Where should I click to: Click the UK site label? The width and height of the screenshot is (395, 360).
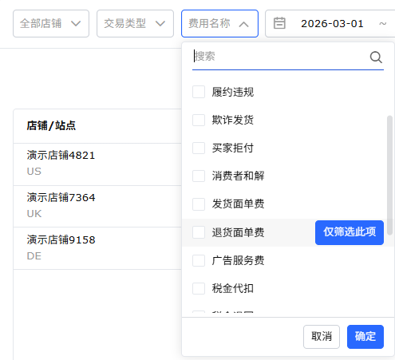click(34, 214)
